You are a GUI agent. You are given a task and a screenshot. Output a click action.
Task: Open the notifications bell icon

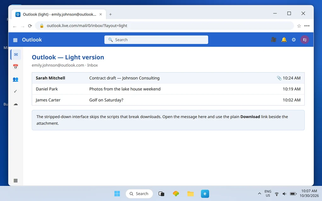(x=284, y=40)
